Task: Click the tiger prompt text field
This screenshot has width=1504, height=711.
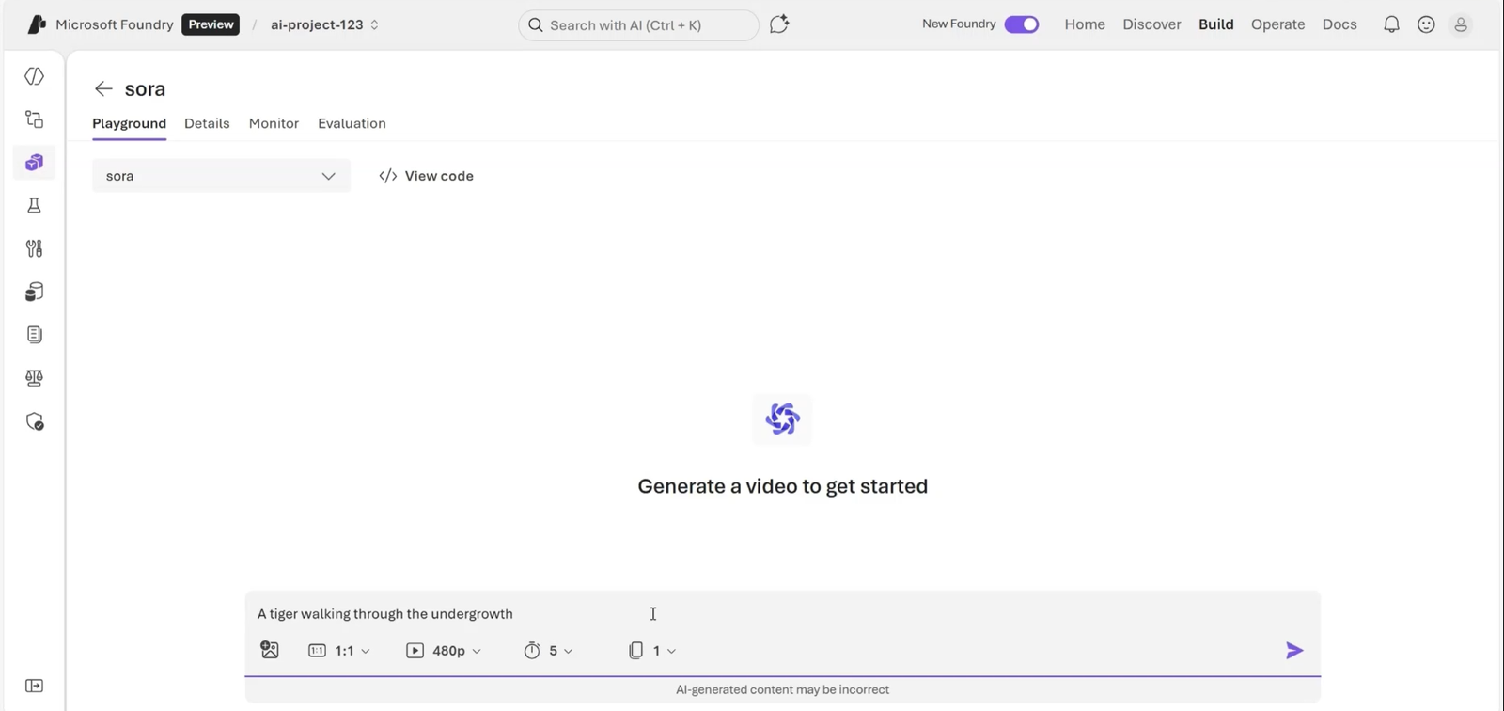Action: click(782, 613)
